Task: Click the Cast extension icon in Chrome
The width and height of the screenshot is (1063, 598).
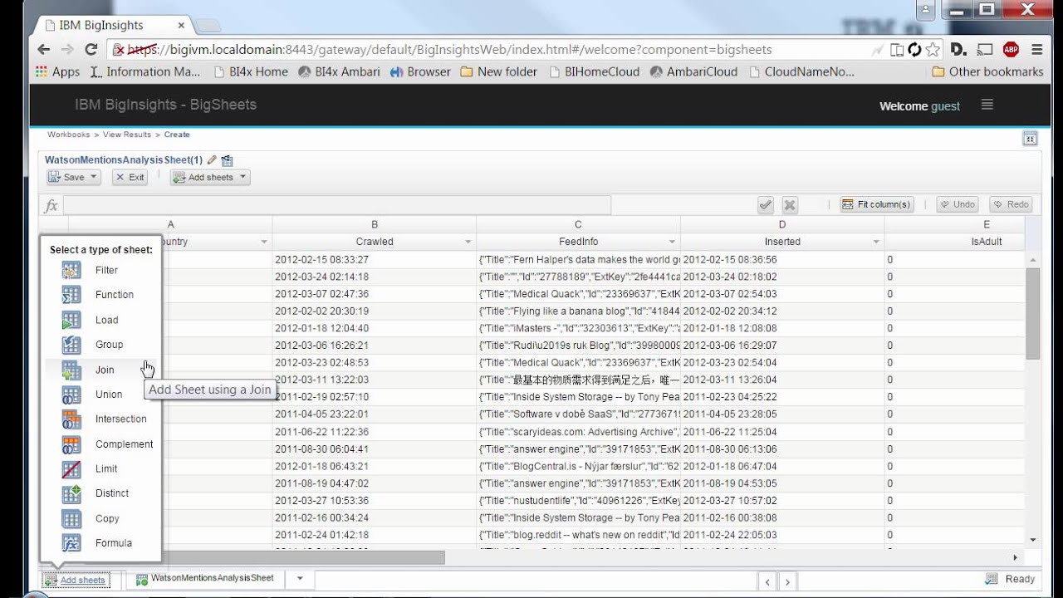Action: pyautogui.click(x=985, y=49)
